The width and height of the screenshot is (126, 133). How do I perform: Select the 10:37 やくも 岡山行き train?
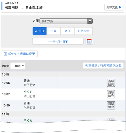pyautogui.click(x=63, y=94)
